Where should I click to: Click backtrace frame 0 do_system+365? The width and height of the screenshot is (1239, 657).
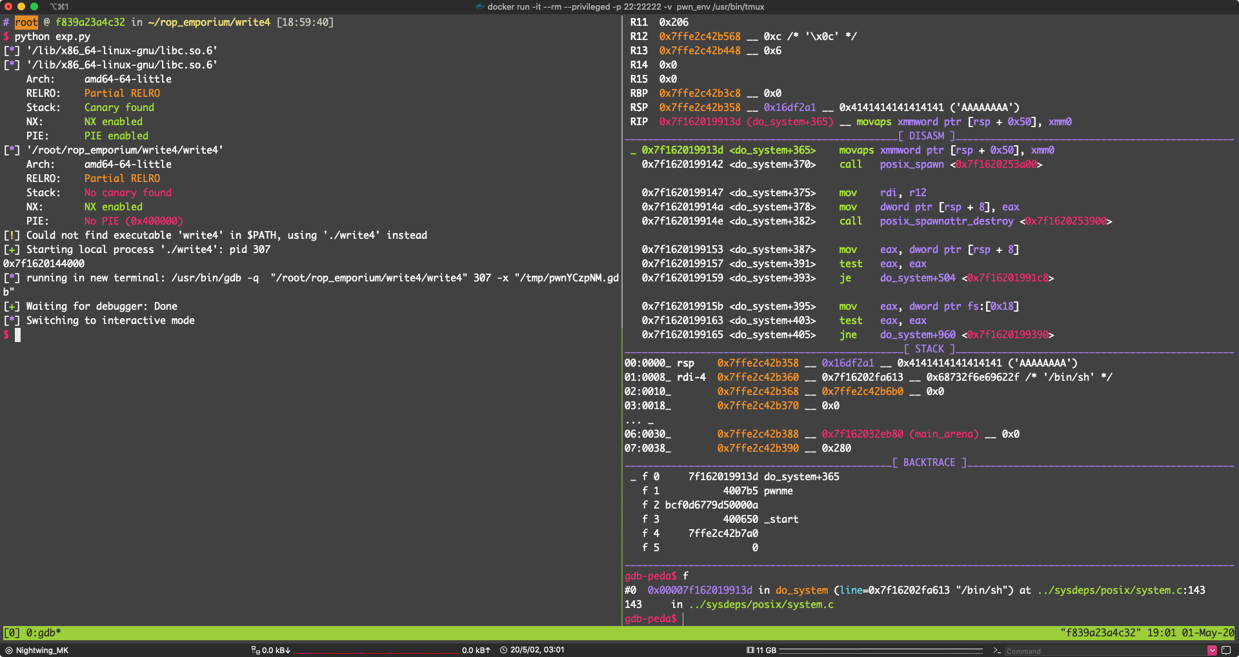click(740, 477)
